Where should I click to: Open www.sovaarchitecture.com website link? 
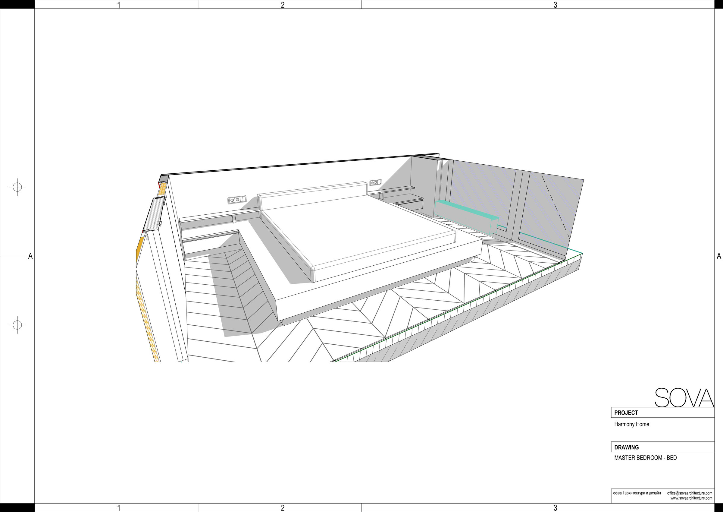[x=691, y=498]
